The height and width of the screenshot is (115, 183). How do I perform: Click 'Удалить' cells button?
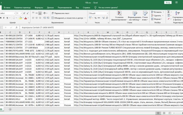coord(156,15)
